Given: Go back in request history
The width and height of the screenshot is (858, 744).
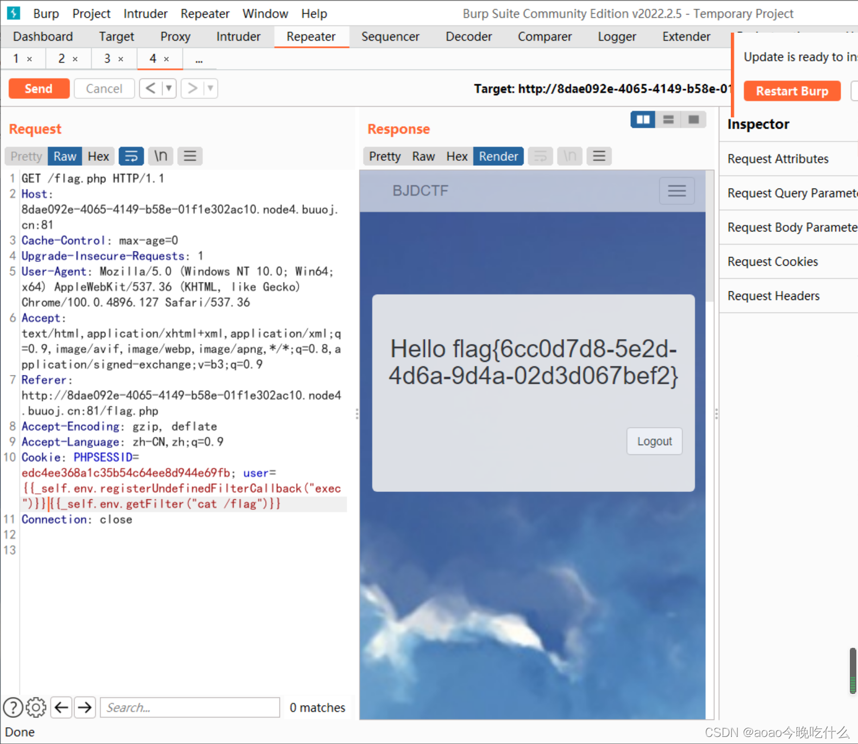Looking at the screenshot, I should click(x=151, y=88).
